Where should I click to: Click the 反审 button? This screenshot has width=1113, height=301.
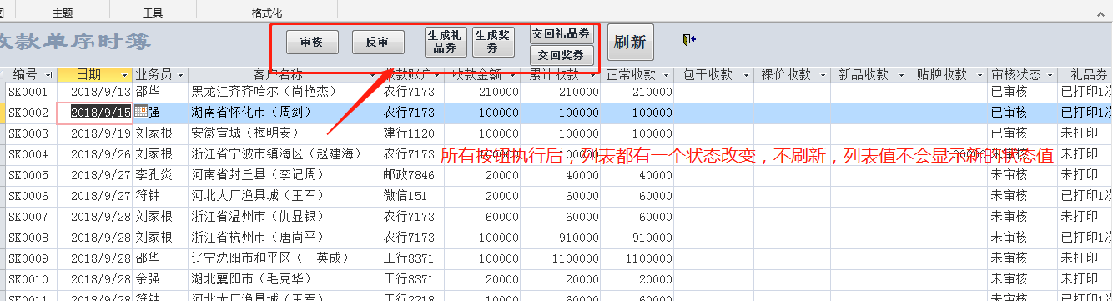point(378,43)
